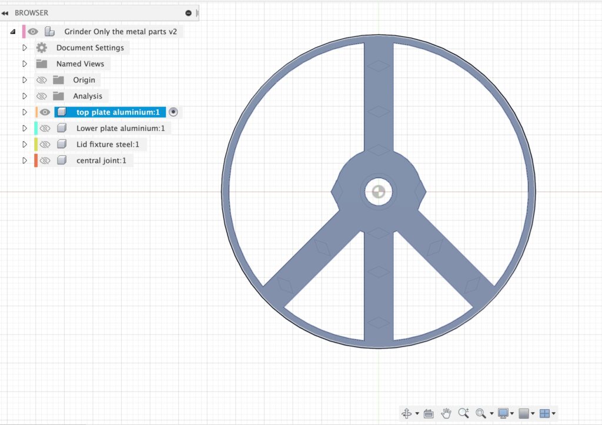Select the Grinder Only the metal parts v2 root

[x=120, y=32]
